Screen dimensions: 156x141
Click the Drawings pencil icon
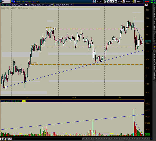click(124, 1)
